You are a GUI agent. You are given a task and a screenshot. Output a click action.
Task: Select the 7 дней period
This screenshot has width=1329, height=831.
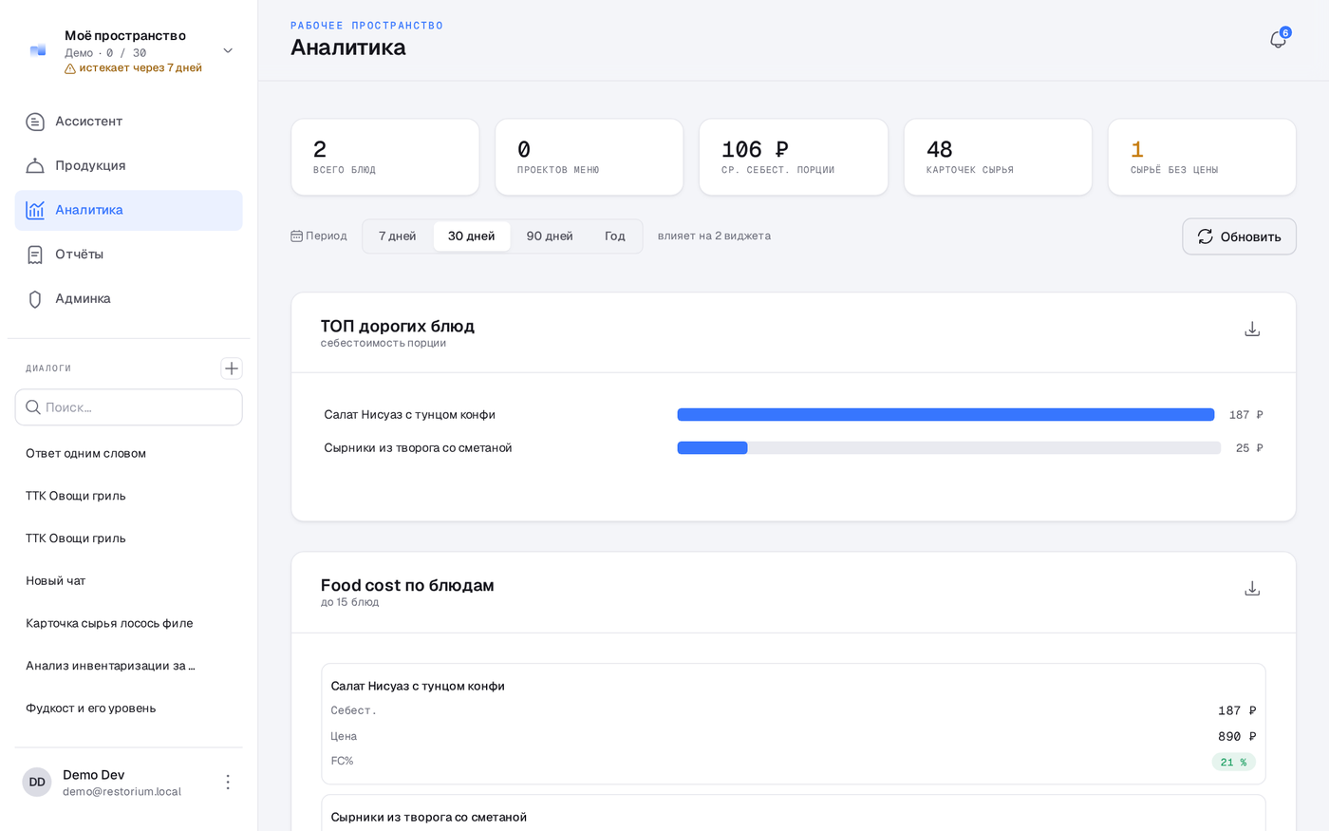pos(398,236)
